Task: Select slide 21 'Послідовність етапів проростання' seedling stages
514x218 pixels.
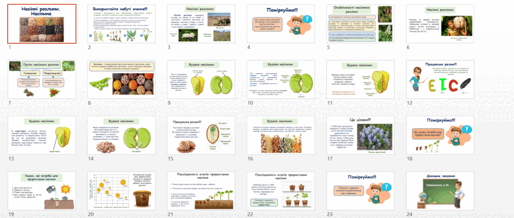Action: click(201, 191)
